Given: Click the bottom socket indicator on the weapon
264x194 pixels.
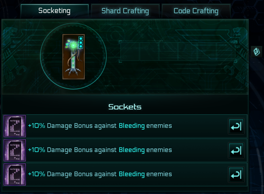Looking at the screenshot, I should [81, 46].
